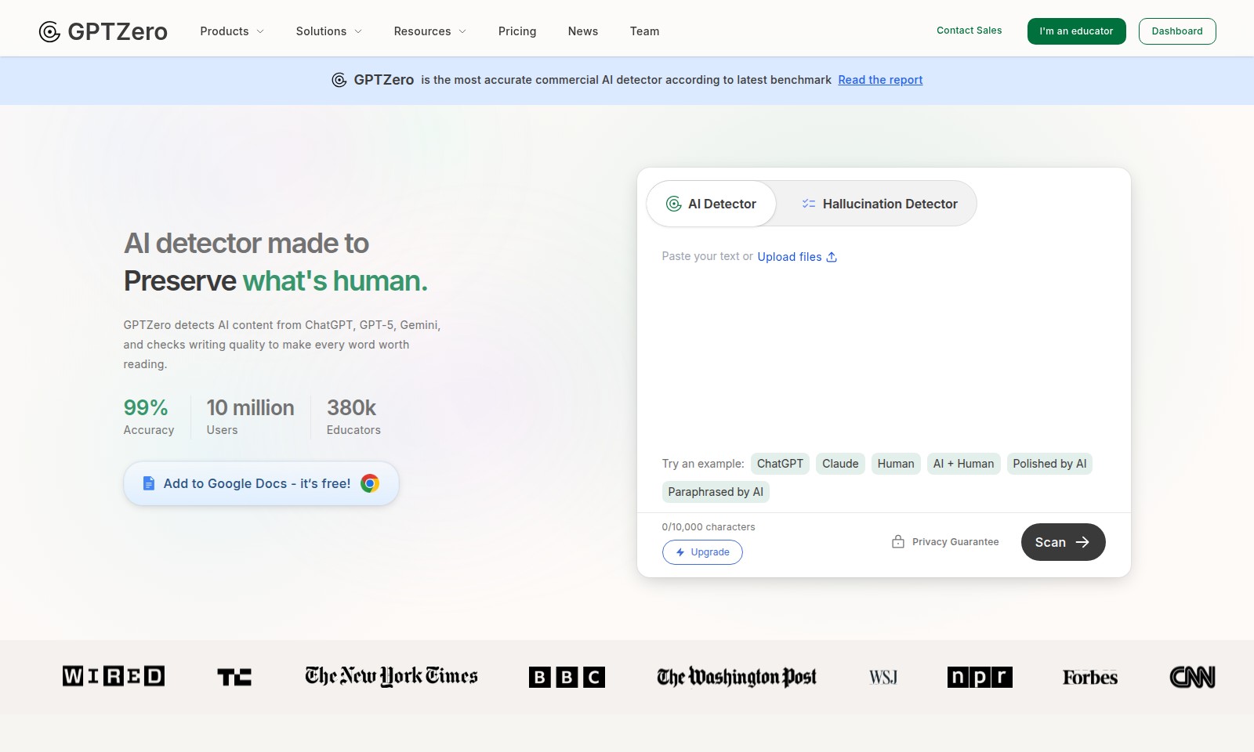
Task: Open the Dashboard
Action: click(x=1177, y=31)
